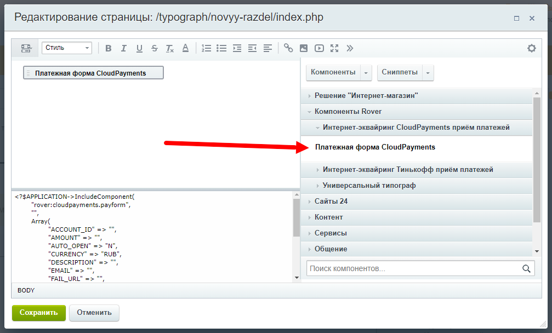The image size is (552, 333).
Task: Insert a numbered list
Action: click(206, 48)
